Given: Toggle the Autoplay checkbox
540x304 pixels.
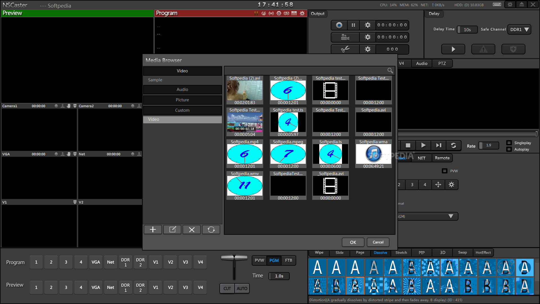Looking at the screenshot, I should point(509,149).
